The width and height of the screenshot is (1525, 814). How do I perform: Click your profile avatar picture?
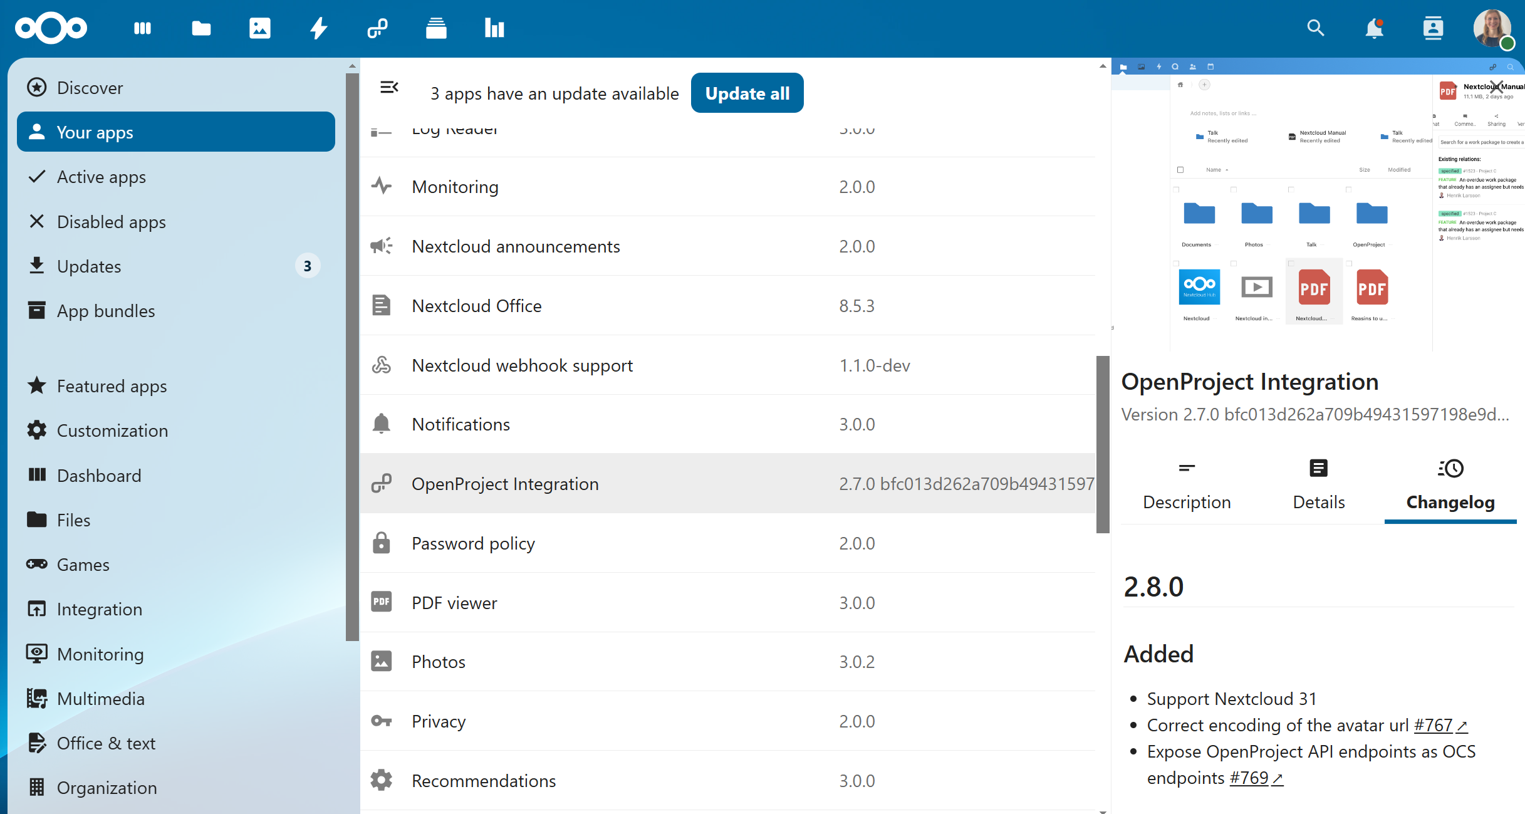tap(1492, 28)
